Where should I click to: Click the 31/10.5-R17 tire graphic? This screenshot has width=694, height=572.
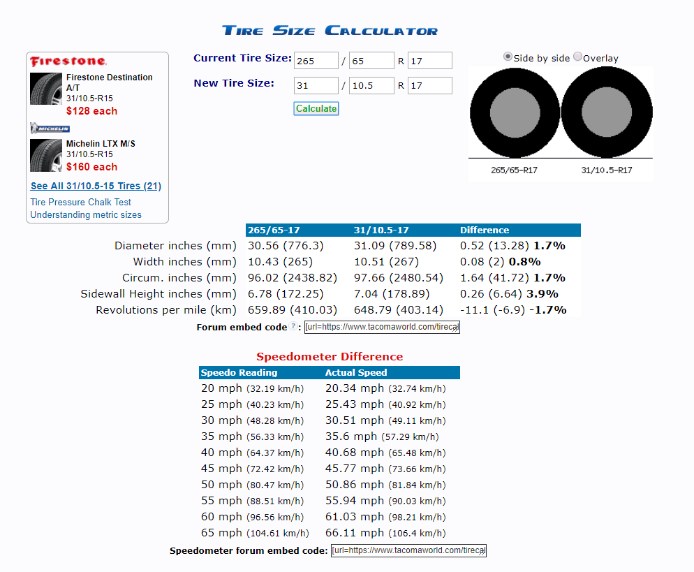pyautogui.click(x=607, y=112)
